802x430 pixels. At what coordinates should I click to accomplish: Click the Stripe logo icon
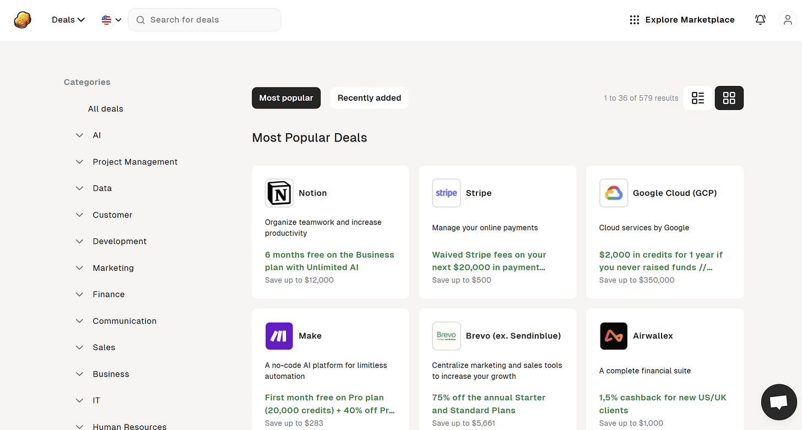coord(446,193)
